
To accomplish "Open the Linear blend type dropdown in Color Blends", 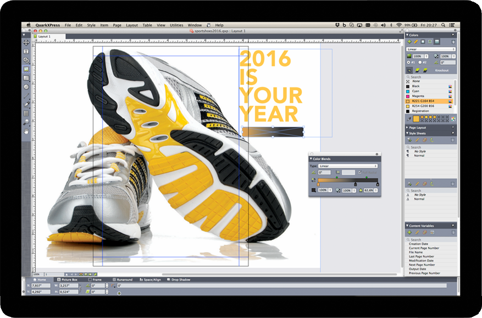I will [347, 166].
